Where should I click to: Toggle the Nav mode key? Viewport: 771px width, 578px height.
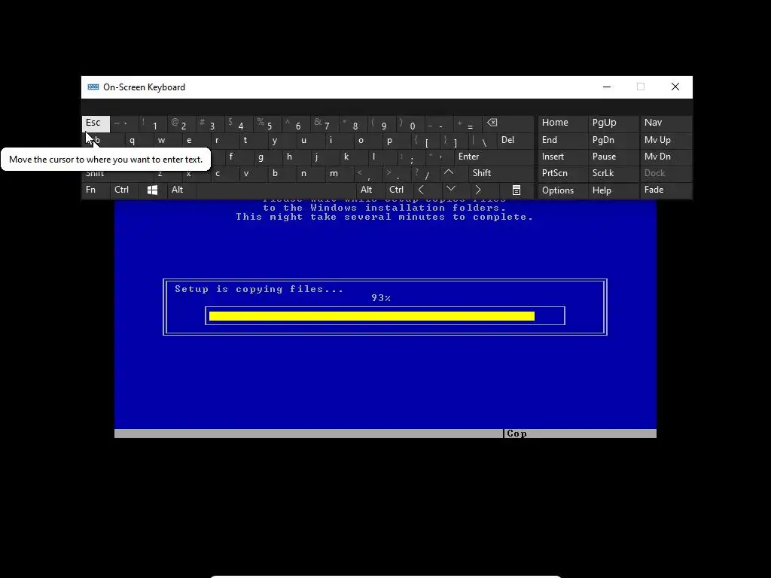point(666,123)
